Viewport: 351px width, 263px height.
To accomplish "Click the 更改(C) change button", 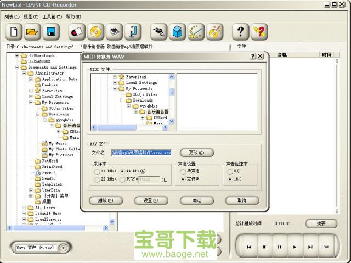I will pos(197,153).
